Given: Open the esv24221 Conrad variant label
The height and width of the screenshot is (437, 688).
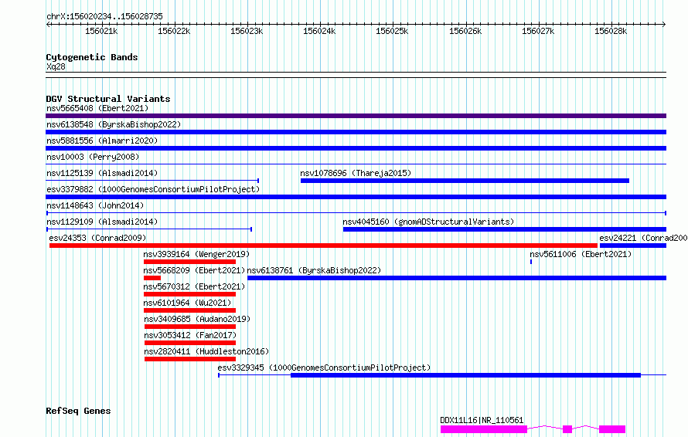Looking at the screenshot, I should point(643,238).
